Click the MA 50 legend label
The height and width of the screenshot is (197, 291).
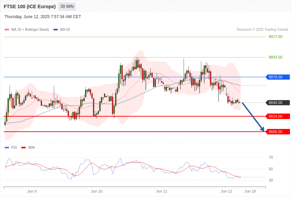65,29
